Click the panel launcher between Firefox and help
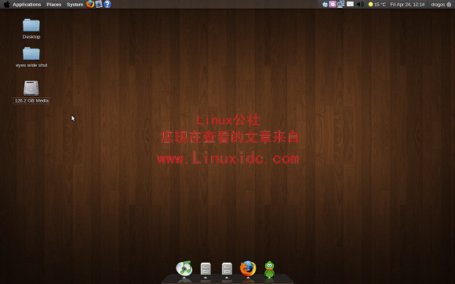455x284 pixels. [99, 4]
